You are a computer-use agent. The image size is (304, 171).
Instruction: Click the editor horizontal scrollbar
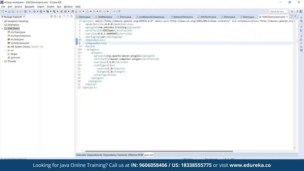click(x=159, y=151)
